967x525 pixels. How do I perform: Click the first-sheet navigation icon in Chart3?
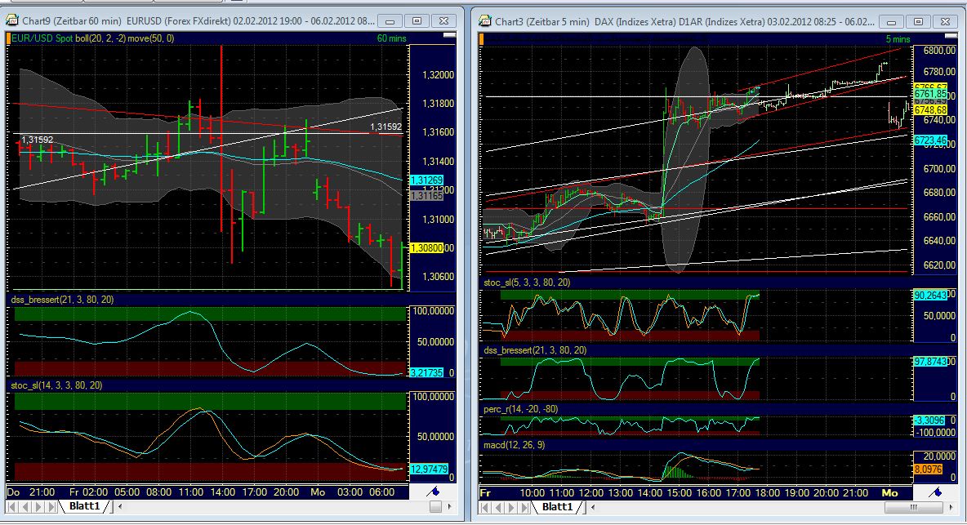click(484, 507)
